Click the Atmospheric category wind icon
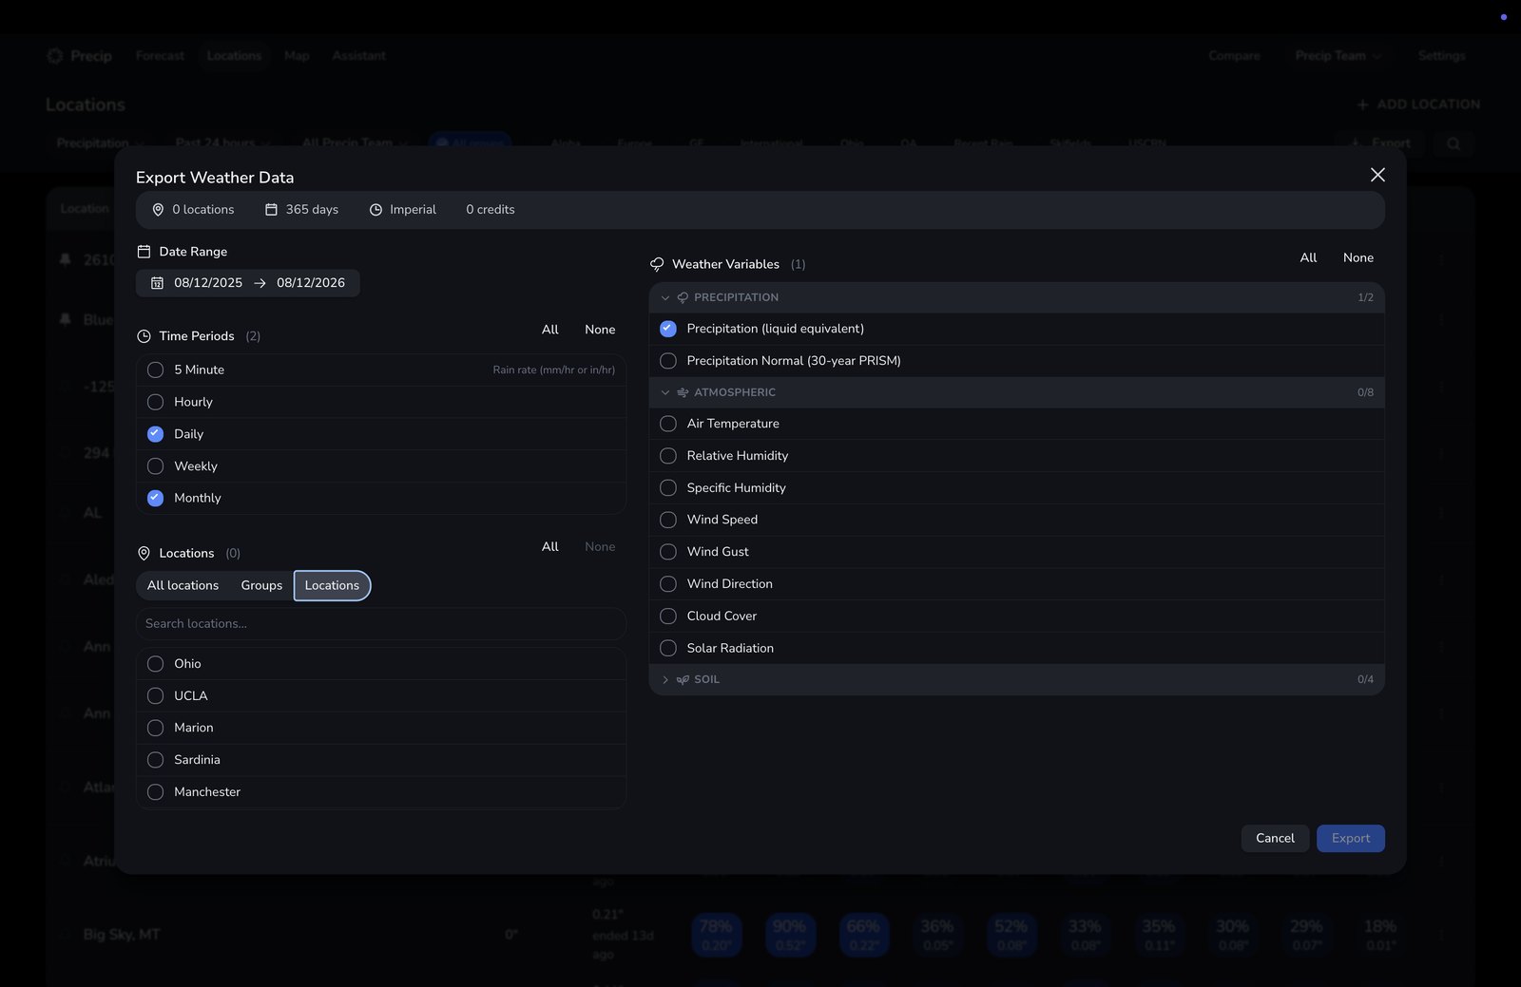 (x=683, y=392)
